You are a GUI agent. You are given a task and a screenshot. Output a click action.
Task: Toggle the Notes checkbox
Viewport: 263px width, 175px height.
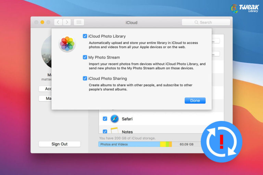pos(105,132)
